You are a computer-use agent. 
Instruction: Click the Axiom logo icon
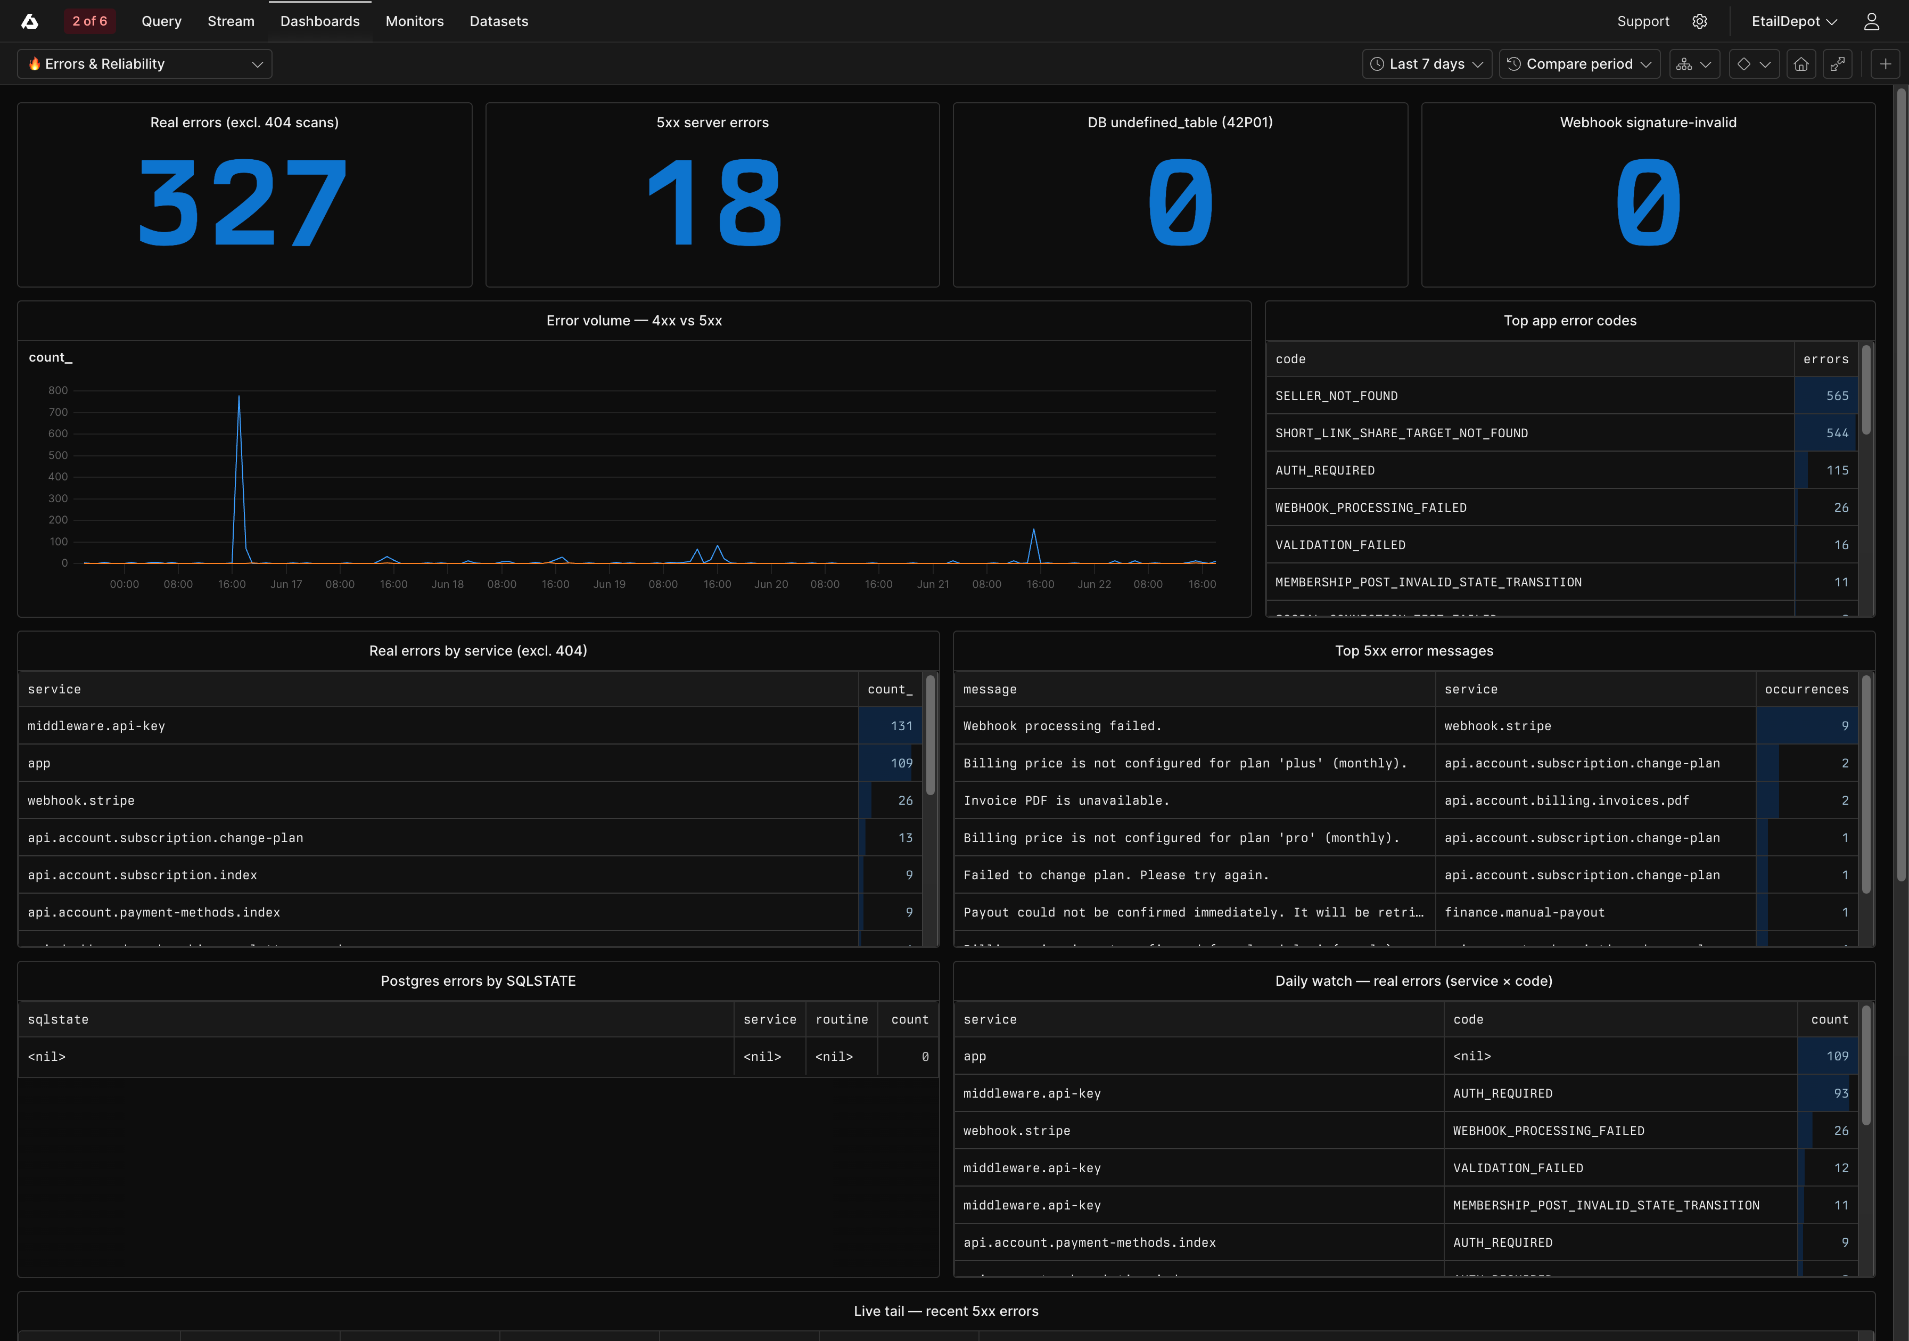30,22
